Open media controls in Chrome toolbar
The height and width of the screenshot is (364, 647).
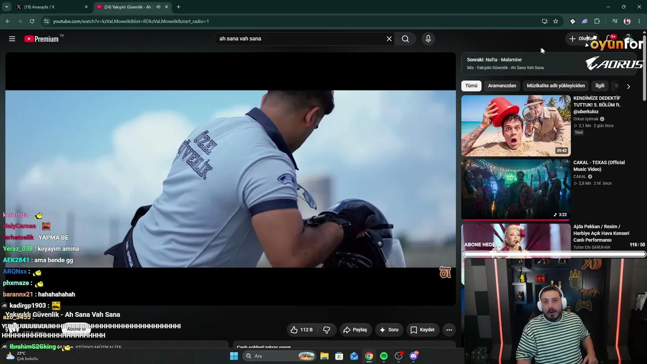pos(615,21)
